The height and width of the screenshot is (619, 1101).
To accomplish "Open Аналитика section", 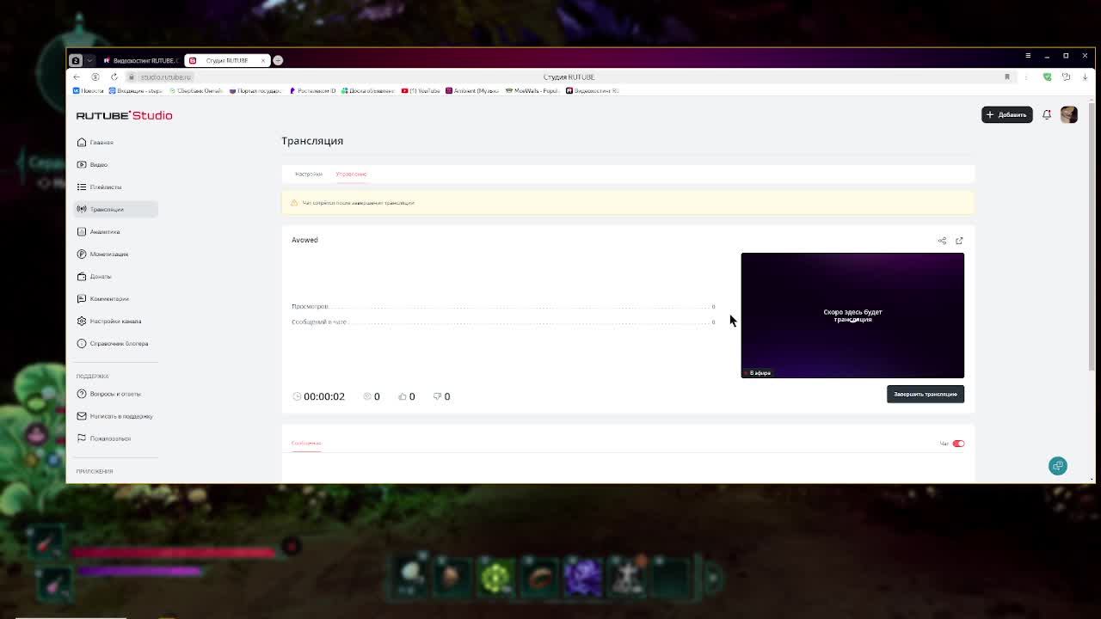I will tap(98, 231).
